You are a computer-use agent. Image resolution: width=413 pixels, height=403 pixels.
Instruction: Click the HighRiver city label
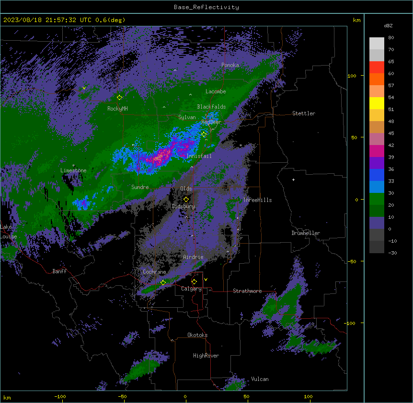[x=206, y=356]
